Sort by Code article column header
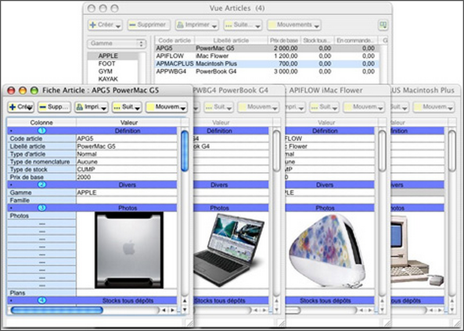The image size is (464, 331). pyautogui.click(x=175, y=41)
